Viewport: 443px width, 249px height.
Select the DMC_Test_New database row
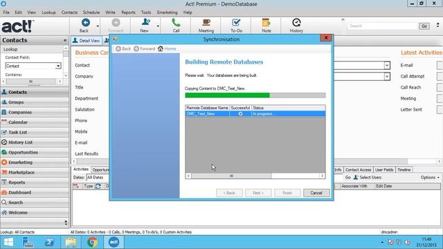[255, 113]
